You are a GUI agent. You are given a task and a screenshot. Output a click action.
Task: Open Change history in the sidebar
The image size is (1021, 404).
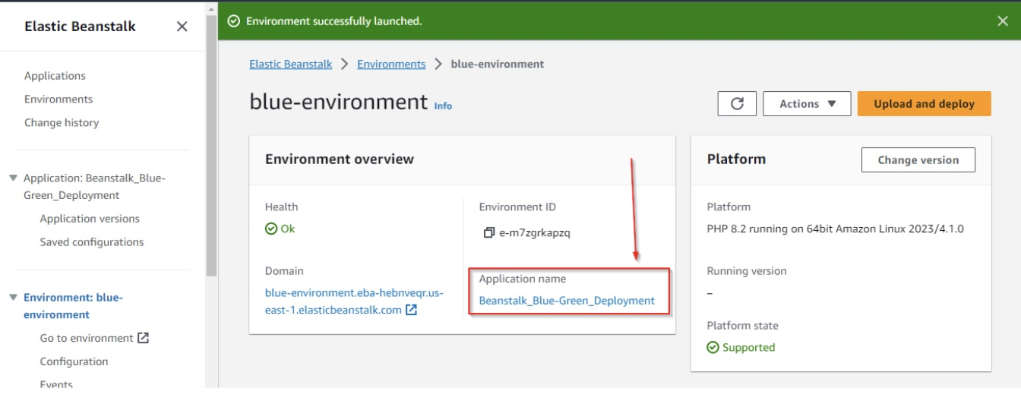coord(62,123)
